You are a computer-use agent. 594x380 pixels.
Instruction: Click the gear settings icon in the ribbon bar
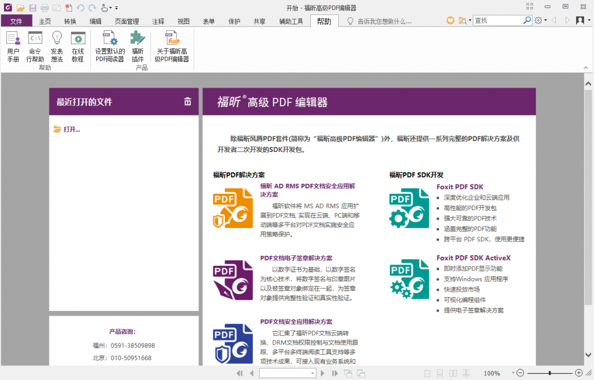pos(538,20)
